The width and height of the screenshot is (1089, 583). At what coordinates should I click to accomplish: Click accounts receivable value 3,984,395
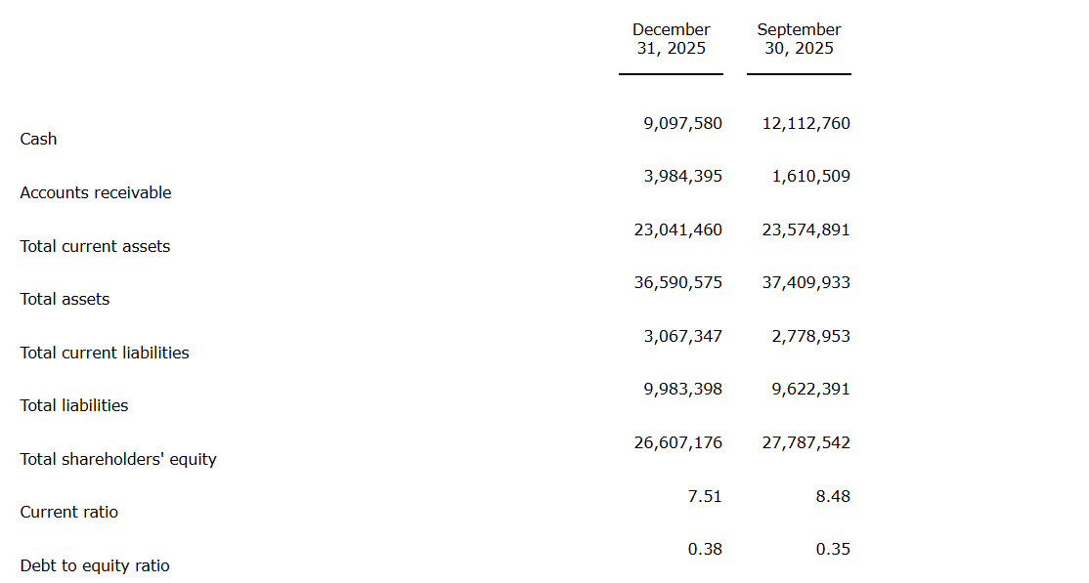(x=682, y=177)
